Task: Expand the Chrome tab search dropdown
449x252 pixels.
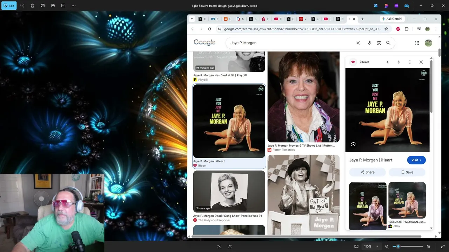Action: coord(192,19)
